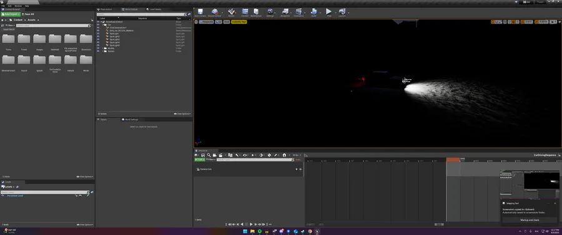Screen dimensions: 562x235
Task: Click Add/Import green button
Action: coord(11,14)
